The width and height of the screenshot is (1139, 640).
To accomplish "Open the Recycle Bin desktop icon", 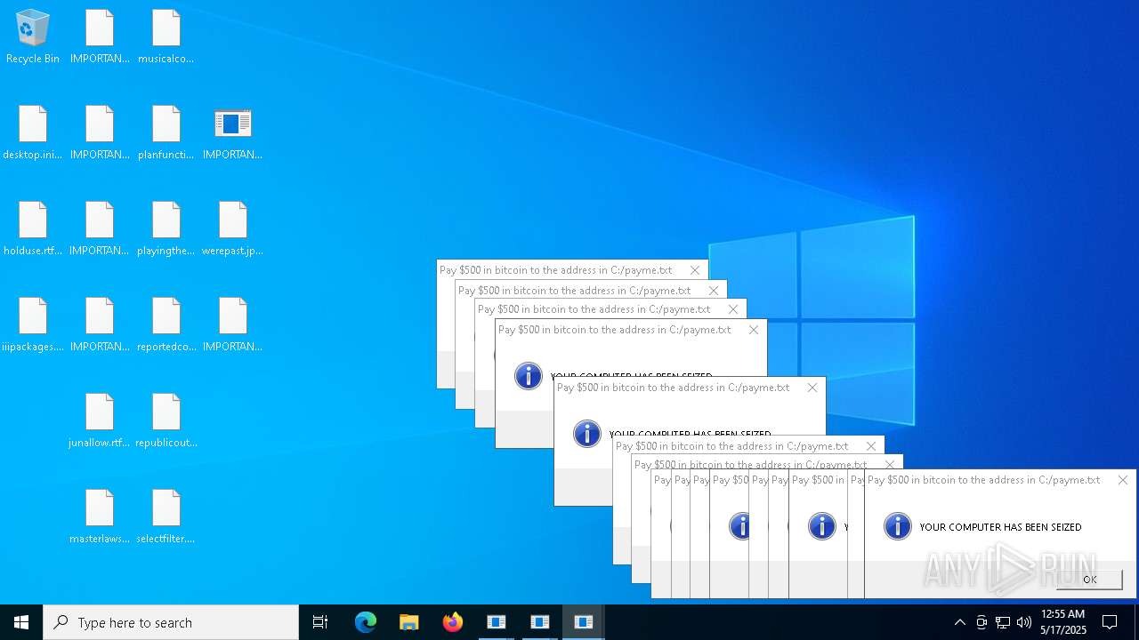I will 33,36.
